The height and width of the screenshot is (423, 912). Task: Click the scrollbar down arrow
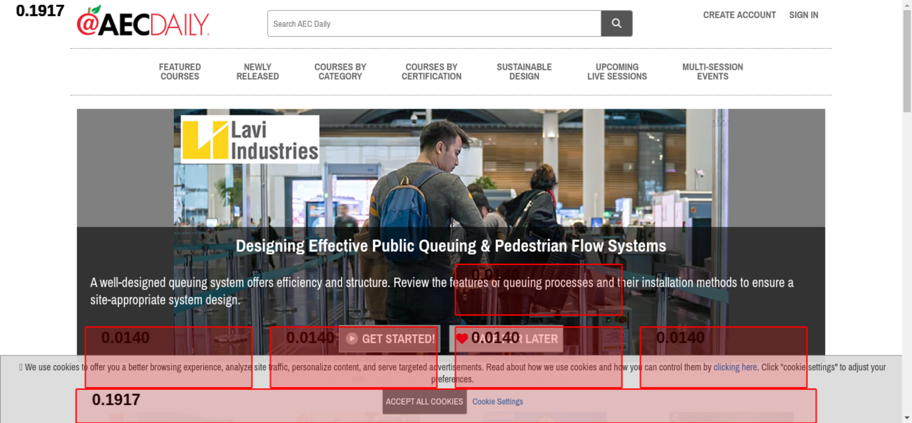tap(907, 418)
